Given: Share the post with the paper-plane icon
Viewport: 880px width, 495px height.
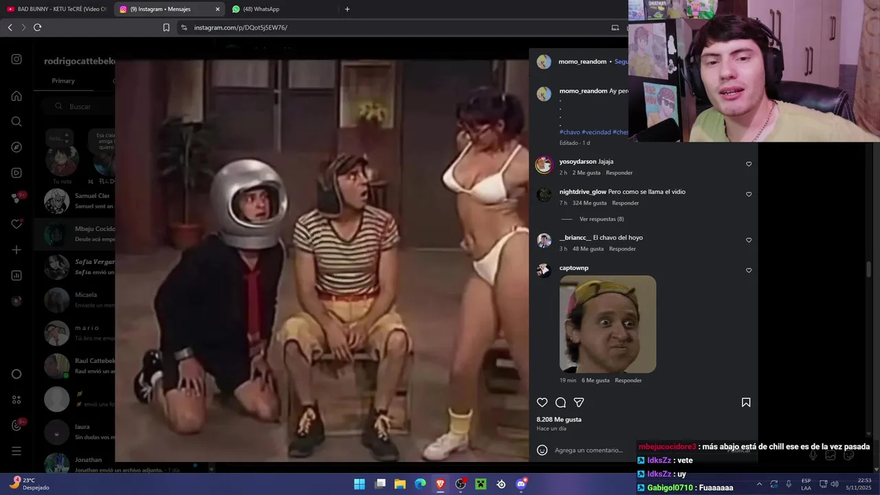Looking at the screenshot, I should [579, 403].
